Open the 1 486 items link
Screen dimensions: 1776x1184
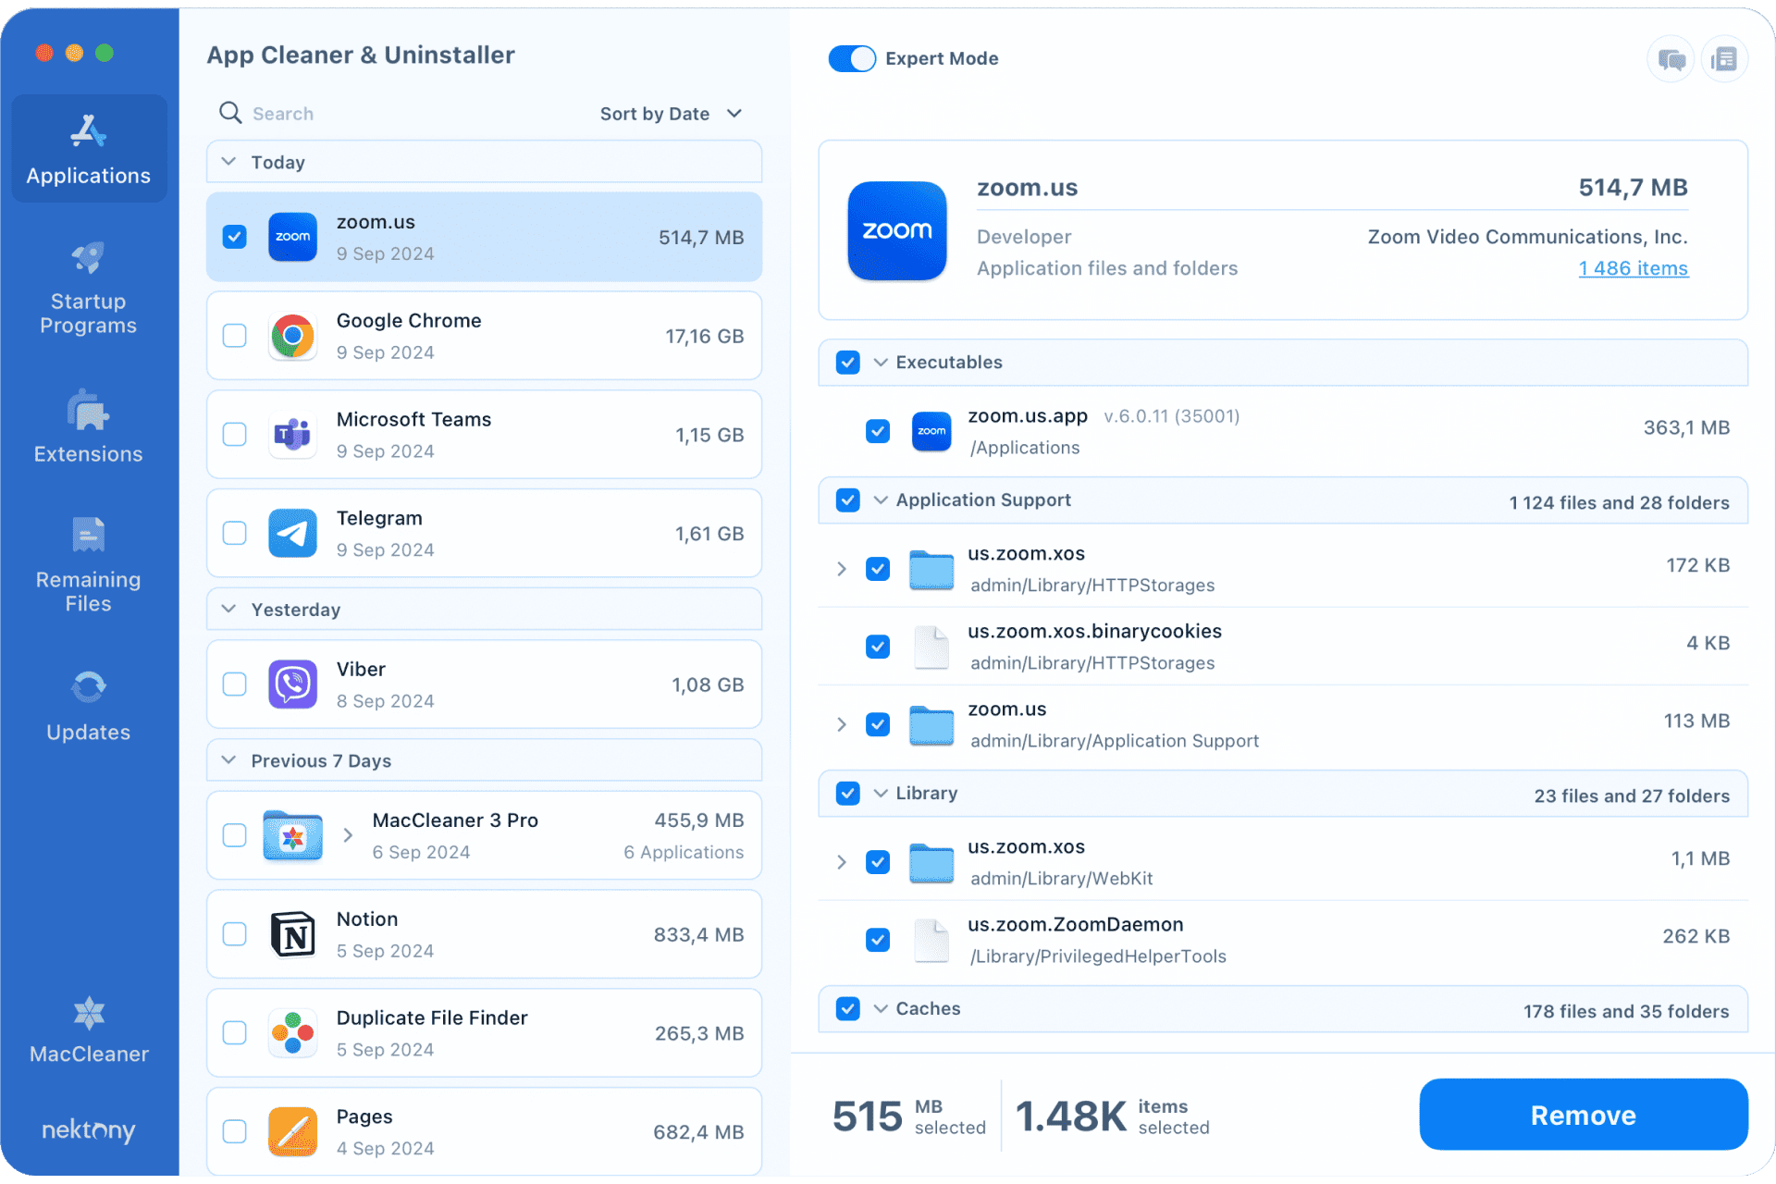click(x=1634, y=268)
